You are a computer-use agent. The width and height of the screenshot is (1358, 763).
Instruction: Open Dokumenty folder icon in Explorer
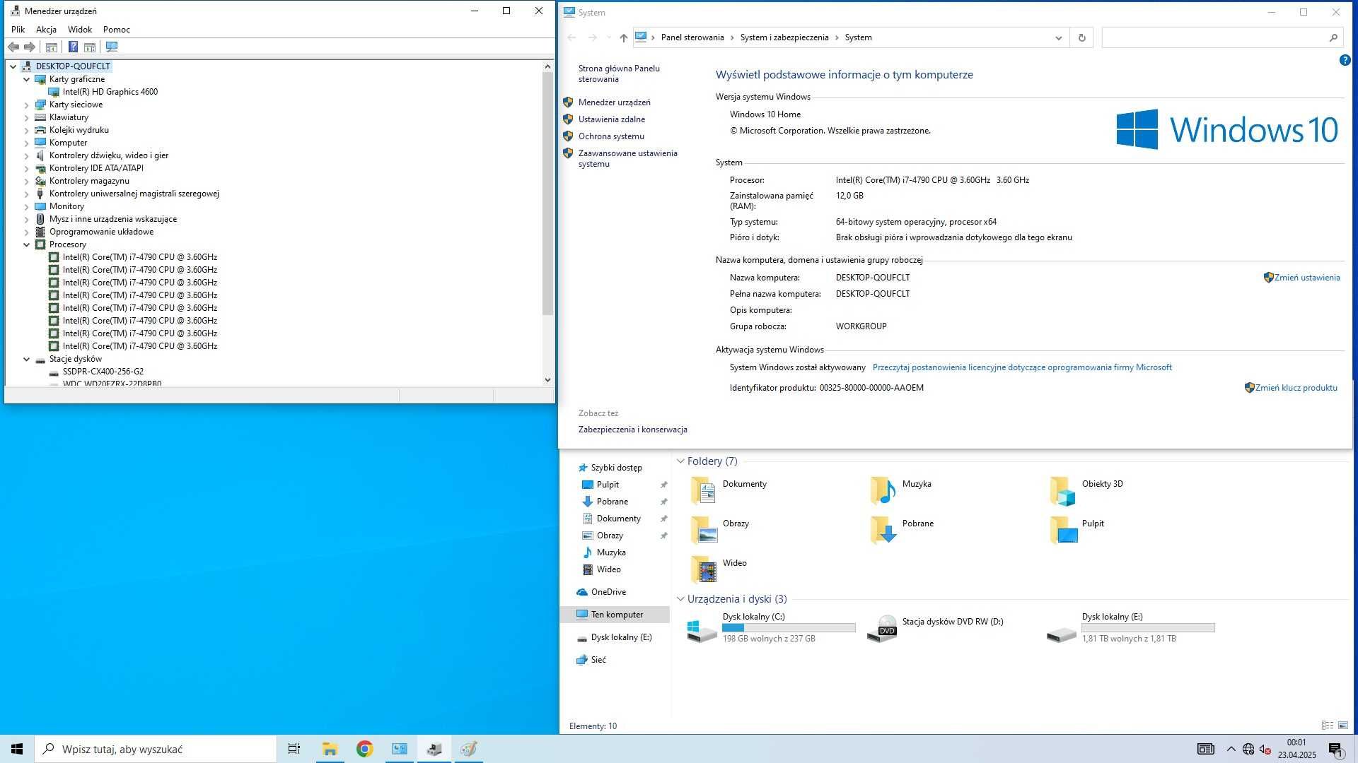tap(703, 490)
